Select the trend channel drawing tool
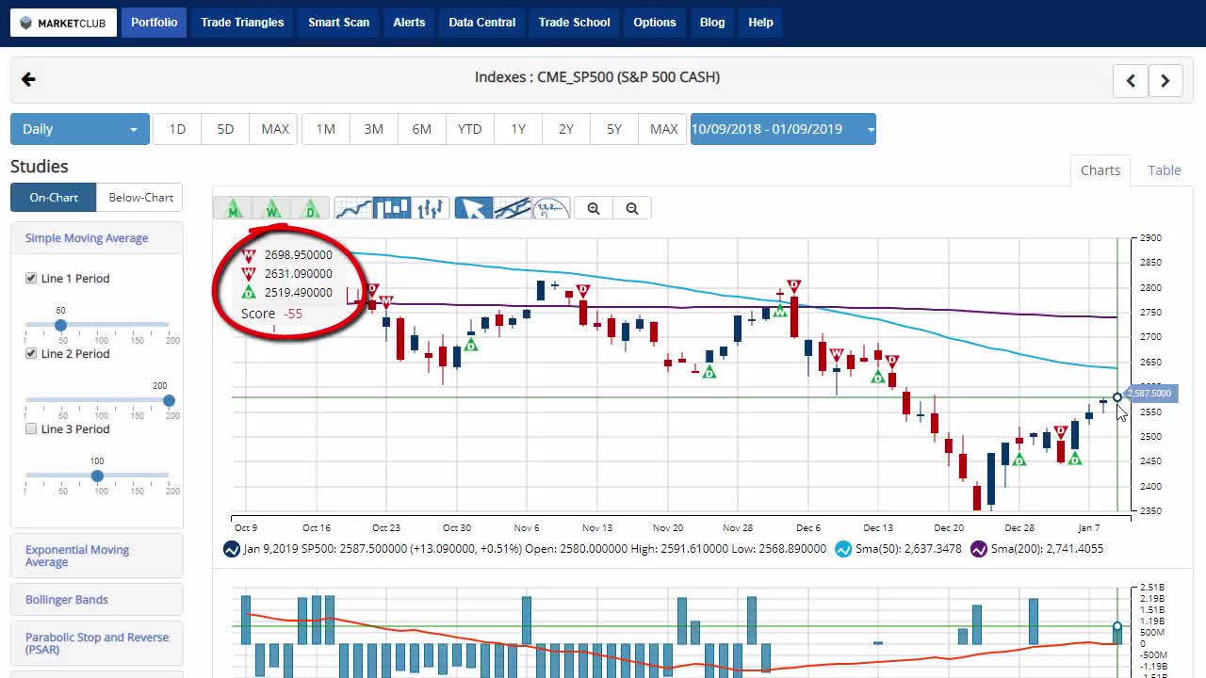 point(513,208)
